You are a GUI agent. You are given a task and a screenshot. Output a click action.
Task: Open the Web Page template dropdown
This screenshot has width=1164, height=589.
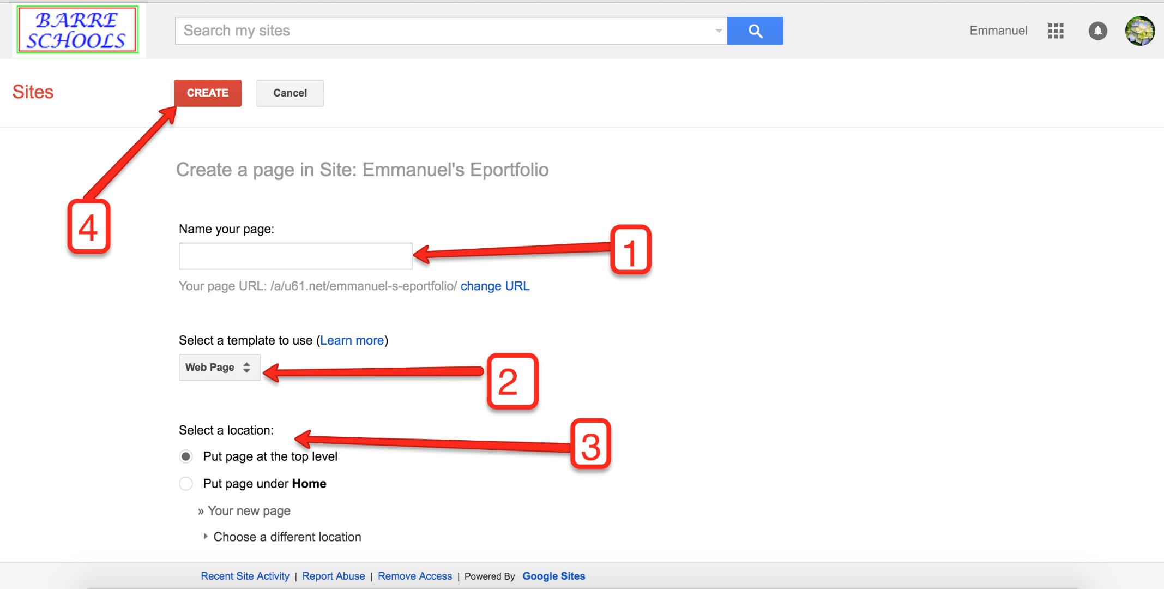219,367
